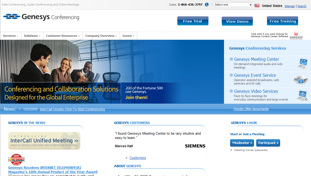Open Genesys Event Service link
Viewport: 311px width, 176px height.
pos(255,75)
